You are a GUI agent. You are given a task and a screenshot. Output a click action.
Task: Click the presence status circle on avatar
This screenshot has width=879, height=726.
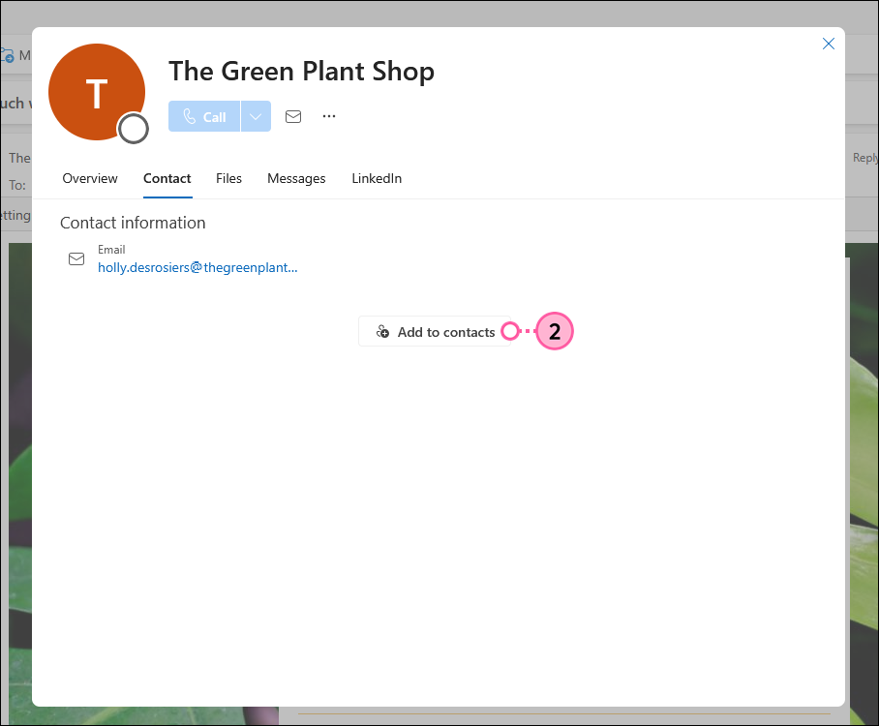(134, 128)
